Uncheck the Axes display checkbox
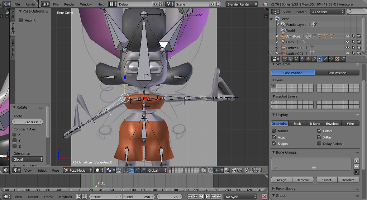 tap(274, 137)
